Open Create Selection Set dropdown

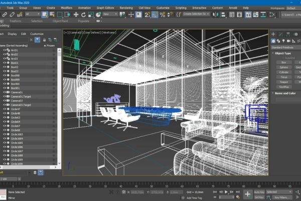[x=196, y=14]
